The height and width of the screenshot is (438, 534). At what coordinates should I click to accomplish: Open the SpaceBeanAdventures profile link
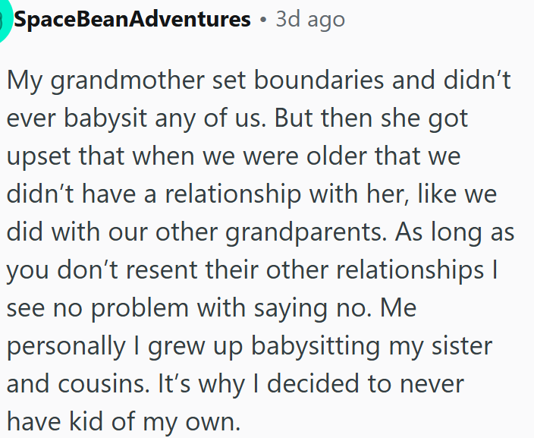[132, 20]
